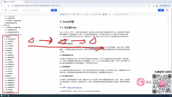
Task: Collapse outline section 4.1 工作流快速上手
Action: [3, 27]
